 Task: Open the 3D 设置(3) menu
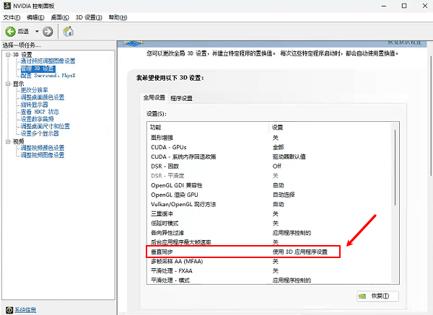(89, 17)
